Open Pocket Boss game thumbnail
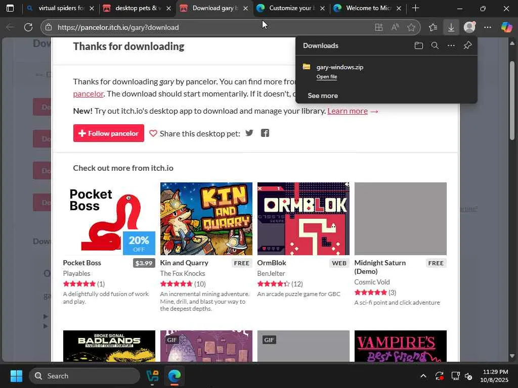 click(109, 218)
